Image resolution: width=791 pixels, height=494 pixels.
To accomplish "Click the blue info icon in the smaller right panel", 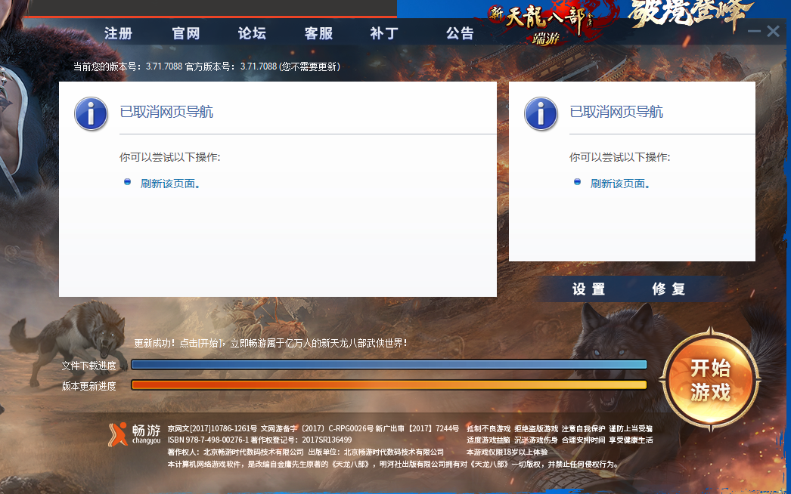I will (541, 113).
